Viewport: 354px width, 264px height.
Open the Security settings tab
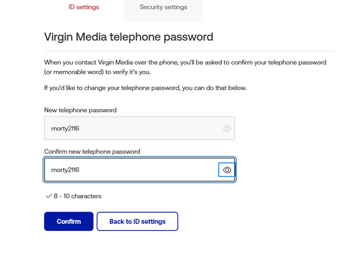(163, 7)
